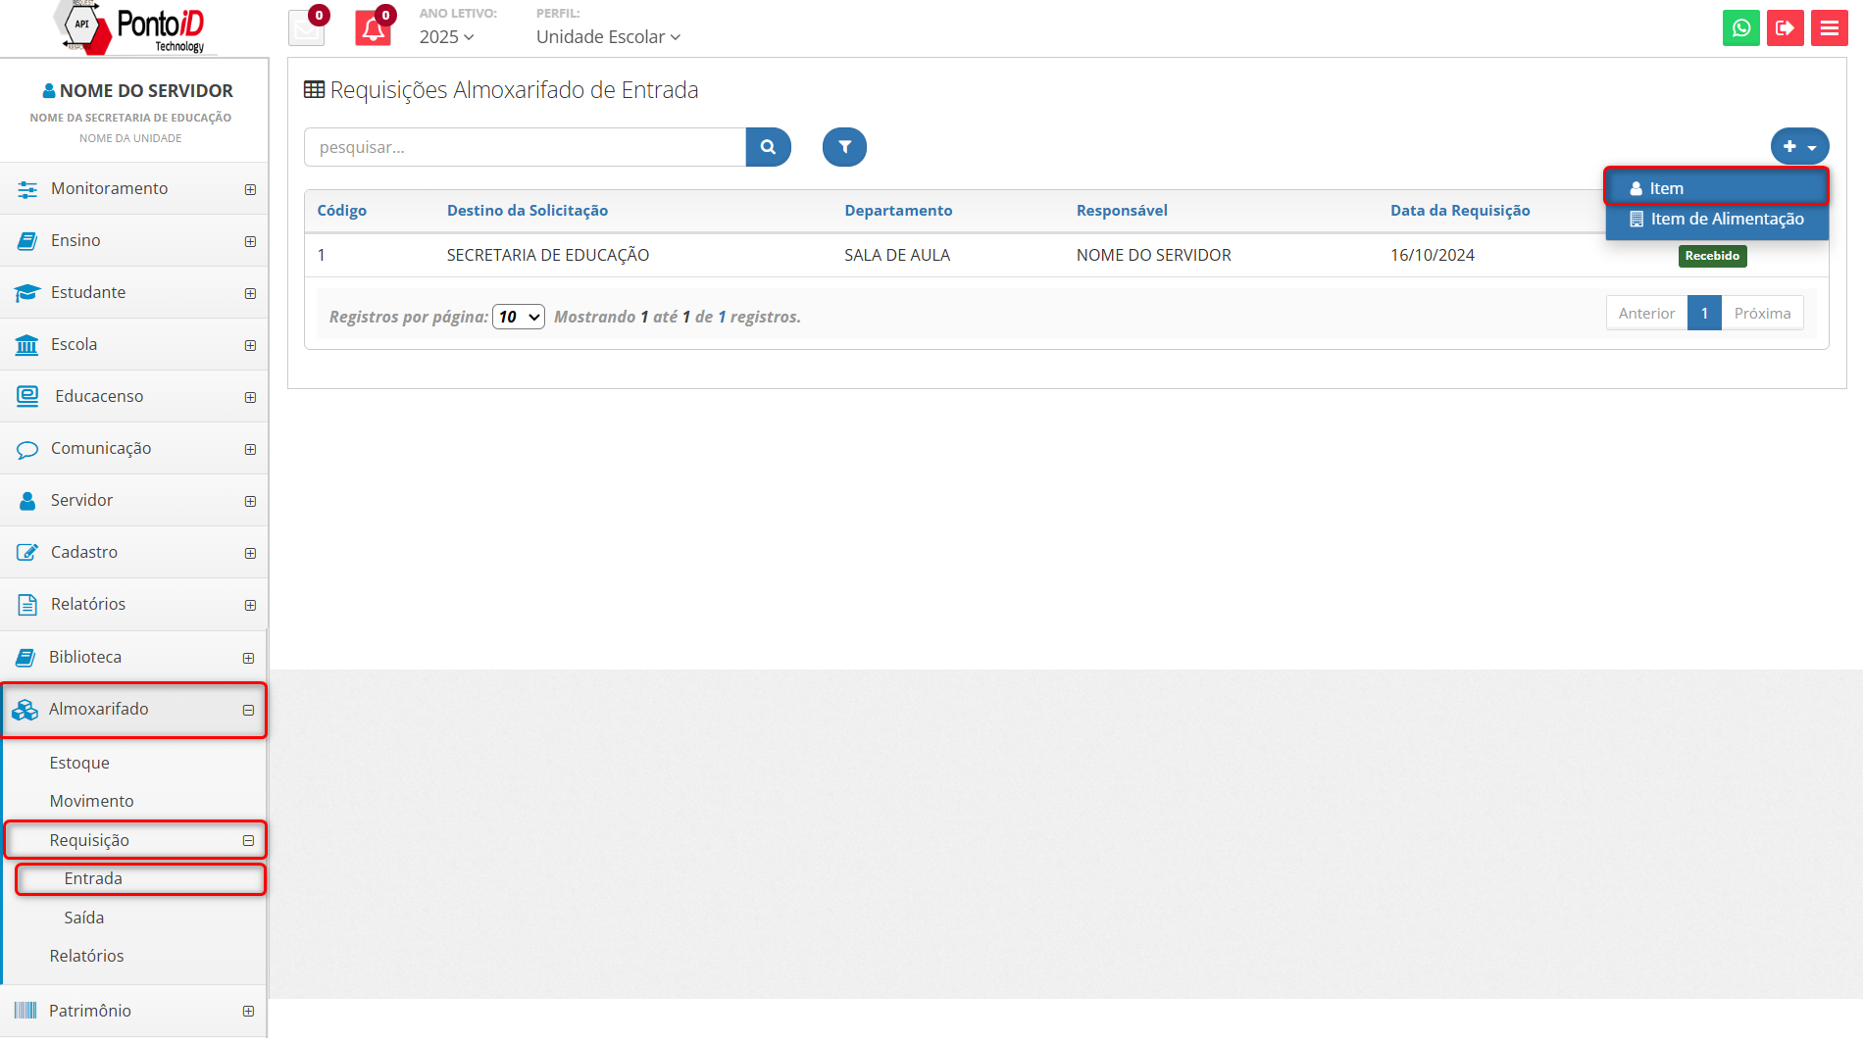Click the pesquisar search field
Image resolution: width=1863 pixels, height=1043 pixels.
pyautogui.click(x=525, y=147)
